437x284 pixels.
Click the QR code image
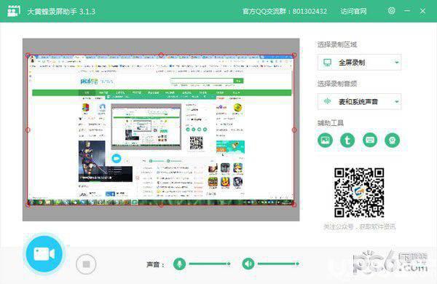click(x=359, y=192)
